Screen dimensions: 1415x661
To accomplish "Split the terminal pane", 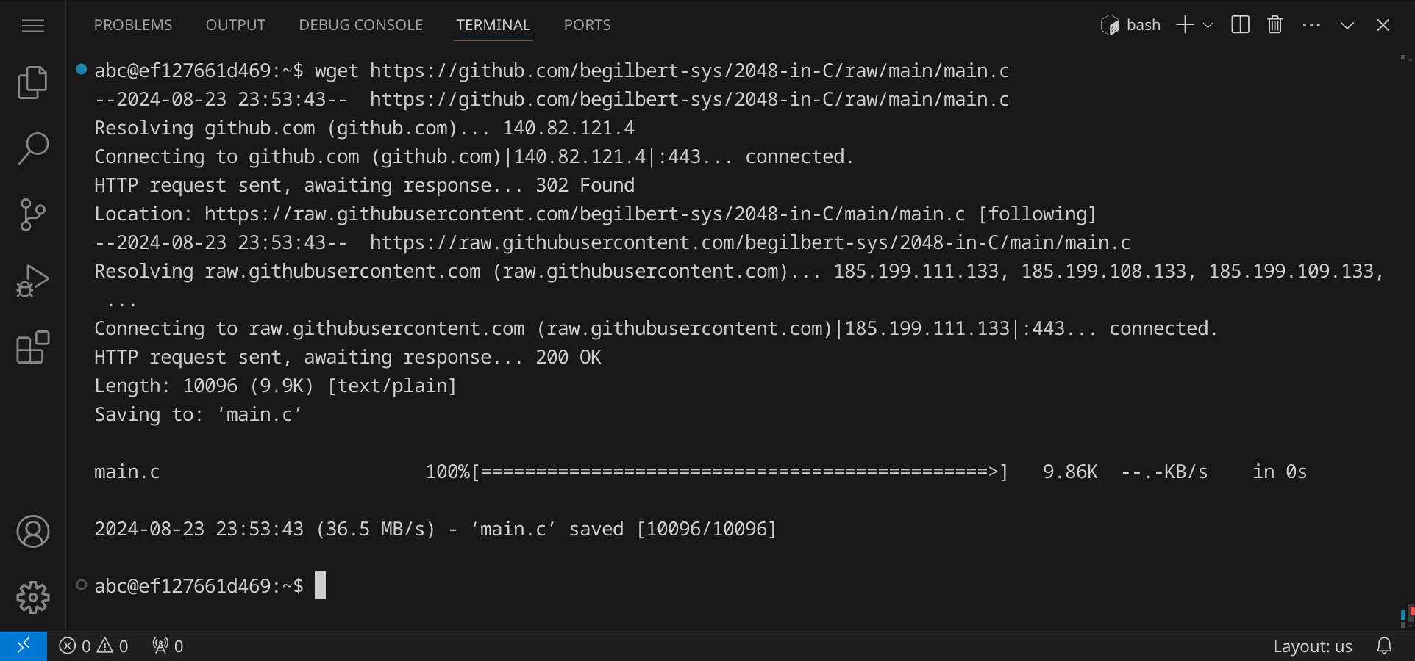I will click(x=1240, y=25).
